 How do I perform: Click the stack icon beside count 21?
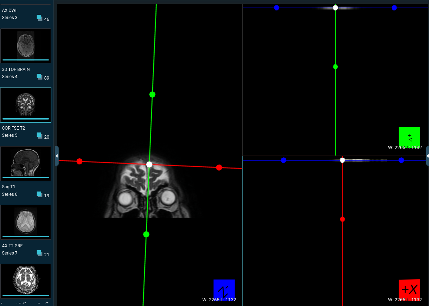tap(40, 253)
